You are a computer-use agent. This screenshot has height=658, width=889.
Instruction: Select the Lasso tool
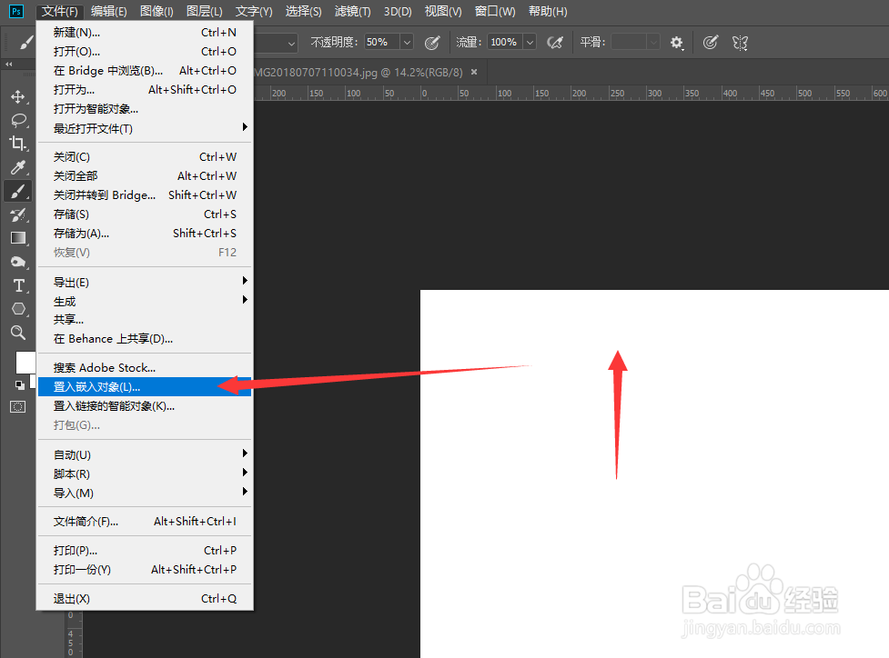(x=18, y=120)
